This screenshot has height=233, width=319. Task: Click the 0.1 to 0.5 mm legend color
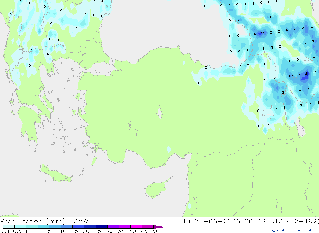(x=9, y=227)
